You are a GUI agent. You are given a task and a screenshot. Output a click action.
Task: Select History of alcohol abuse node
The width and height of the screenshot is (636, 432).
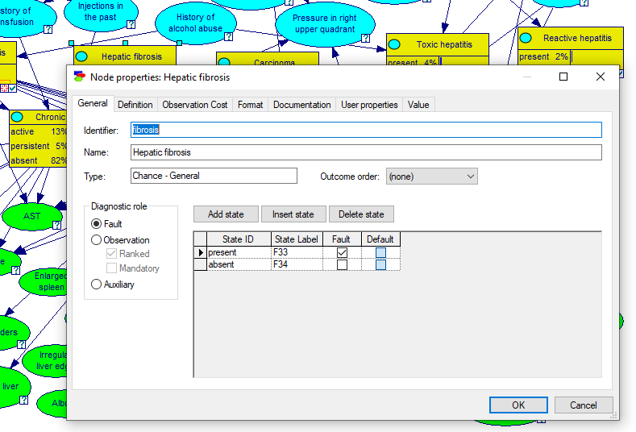(196, 23)
